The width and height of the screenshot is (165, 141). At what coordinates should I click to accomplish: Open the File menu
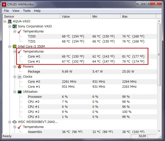(x=6, y=11)
